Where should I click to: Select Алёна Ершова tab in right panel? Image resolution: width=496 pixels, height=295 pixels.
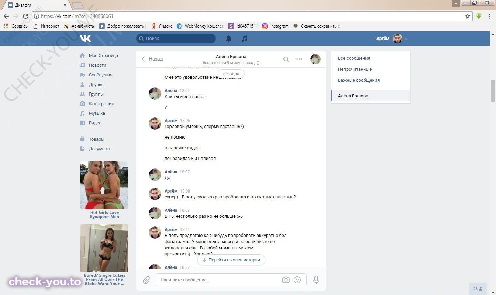pyautogui.click(x=371, y=96)
